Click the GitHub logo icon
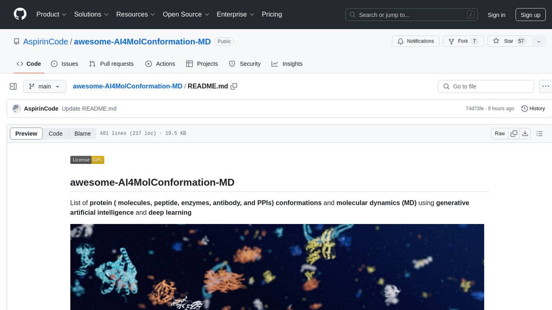 point(20,14)
